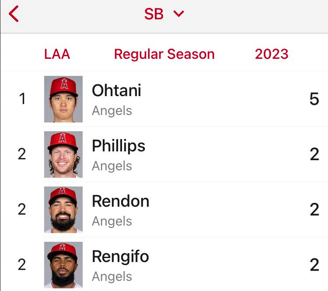Viewport: 328px width, 291px height.
Task: Open the SB stat dropdown
Action: pyautogui.click(x=164, y=14)
